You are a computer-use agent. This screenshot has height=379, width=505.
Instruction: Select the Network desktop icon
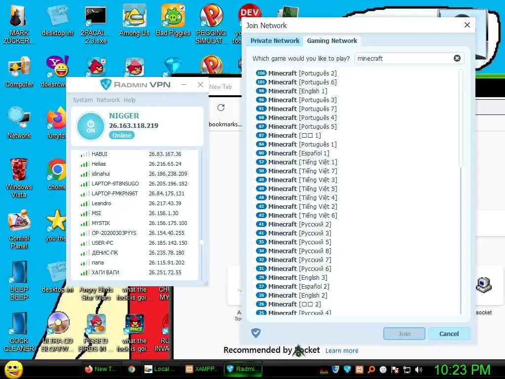(19, 123)
